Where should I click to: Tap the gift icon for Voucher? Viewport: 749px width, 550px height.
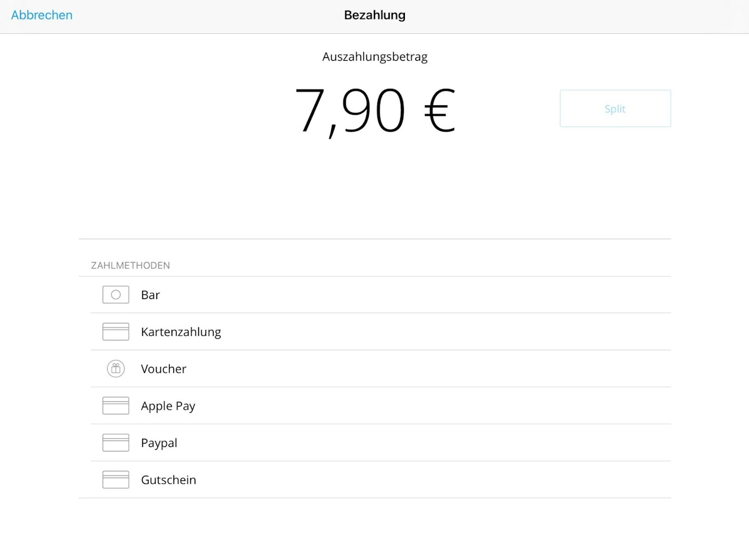(x=116, y=369)
